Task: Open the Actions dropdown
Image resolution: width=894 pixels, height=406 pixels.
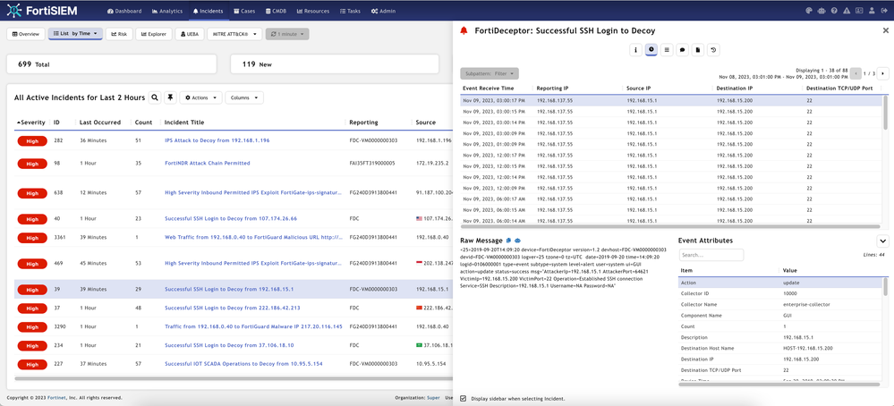Action: [200, 97]
